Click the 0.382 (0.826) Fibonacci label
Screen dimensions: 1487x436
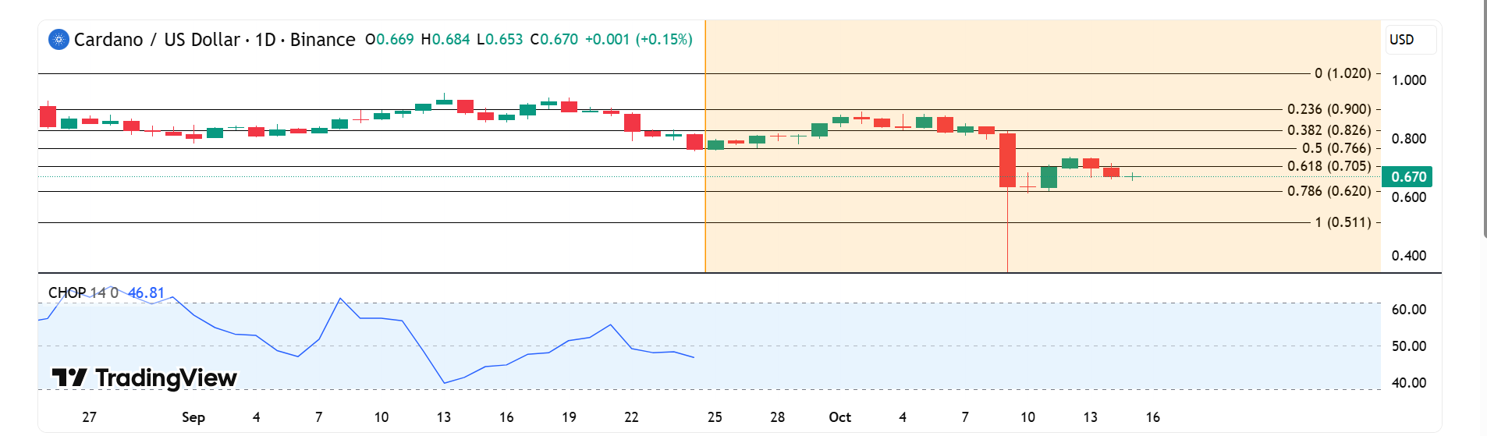click(x=1329, y=130)
